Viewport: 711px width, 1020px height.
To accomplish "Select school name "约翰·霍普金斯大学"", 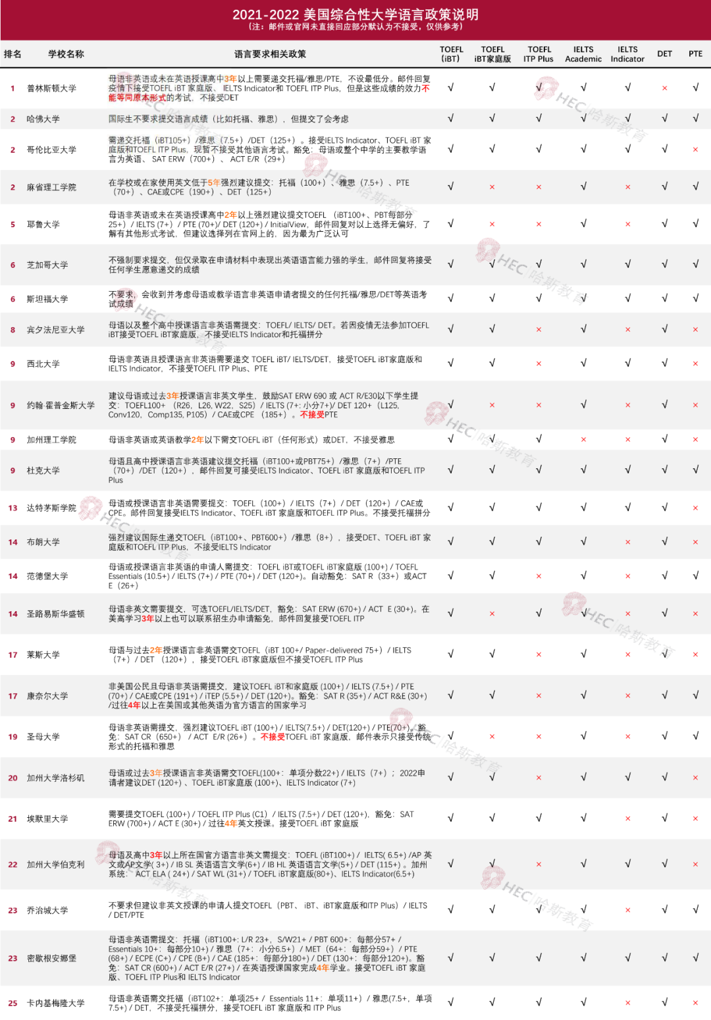I will 61,406.
